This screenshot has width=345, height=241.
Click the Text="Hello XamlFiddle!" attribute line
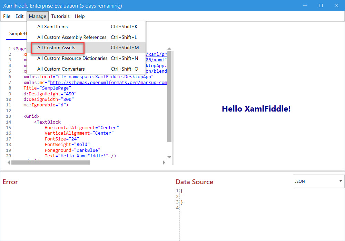tap(80, 156)
